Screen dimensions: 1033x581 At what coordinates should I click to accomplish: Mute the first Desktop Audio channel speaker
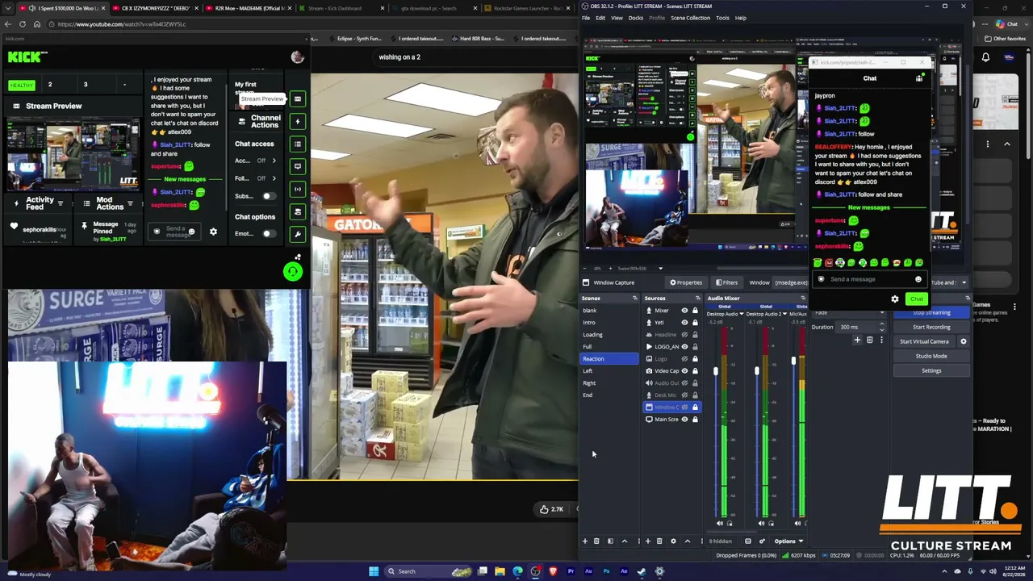coord(720,523)
